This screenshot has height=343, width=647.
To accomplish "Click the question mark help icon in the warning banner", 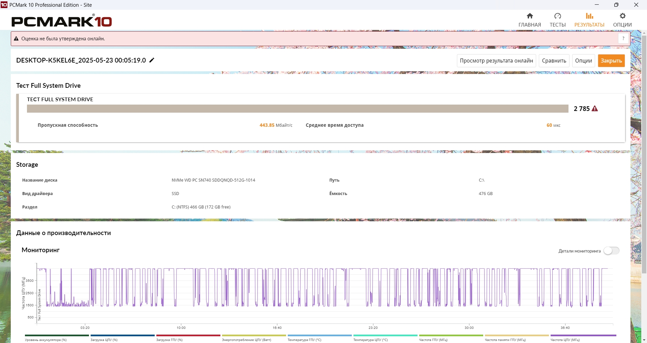I will click(623, 39).
